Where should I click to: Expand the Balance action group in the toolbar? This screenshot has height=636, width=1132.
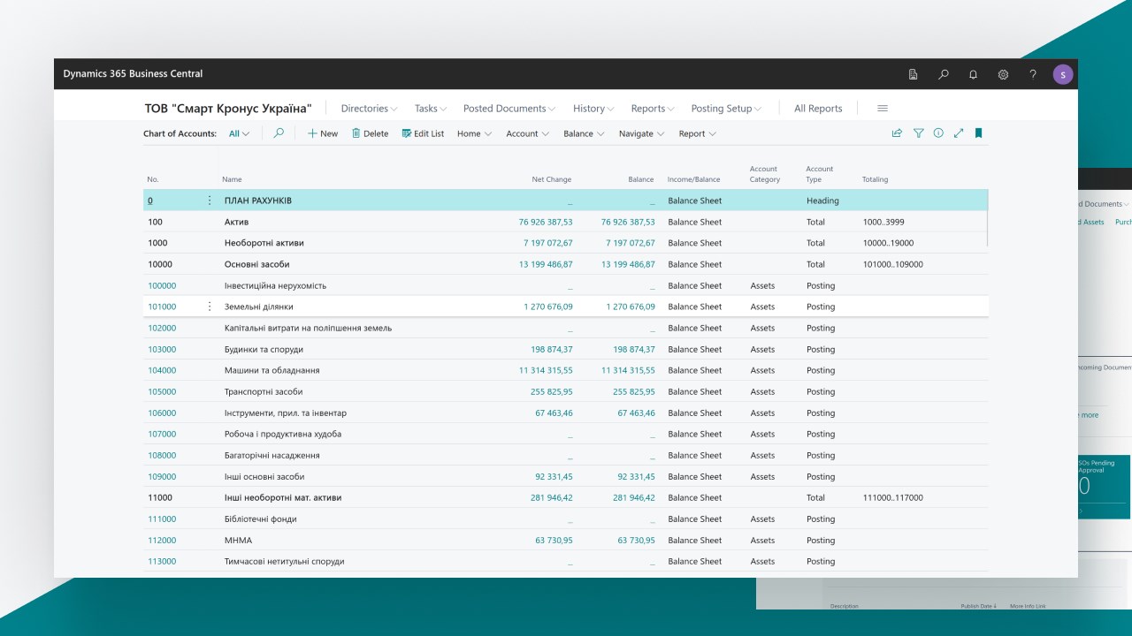(584, 134)
